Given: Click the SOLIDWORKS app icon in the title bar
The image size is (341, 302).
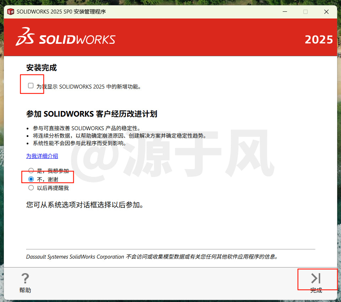Looking at the screenshot, I should [x=10, y=11].
